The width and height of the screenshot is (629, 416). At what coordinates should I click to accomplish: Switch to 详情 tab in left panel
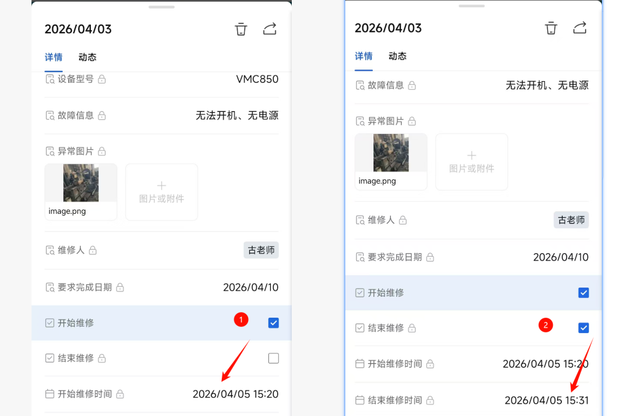[53, 57]
